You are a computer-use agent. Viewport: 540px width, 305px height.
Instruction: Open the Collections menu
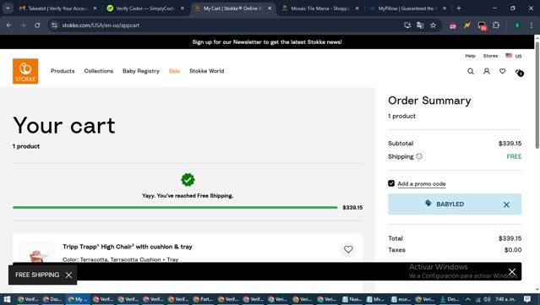[x=99, y=71]
